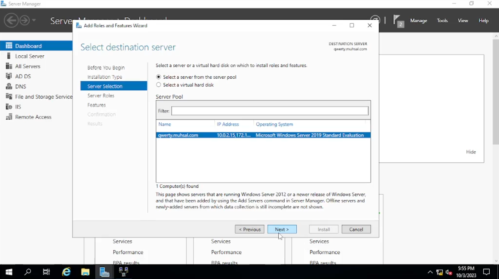Click the Dashboard icon in sidebar
Screen dimensions: 499x279
pyautogui.click(x=9, y=46)
